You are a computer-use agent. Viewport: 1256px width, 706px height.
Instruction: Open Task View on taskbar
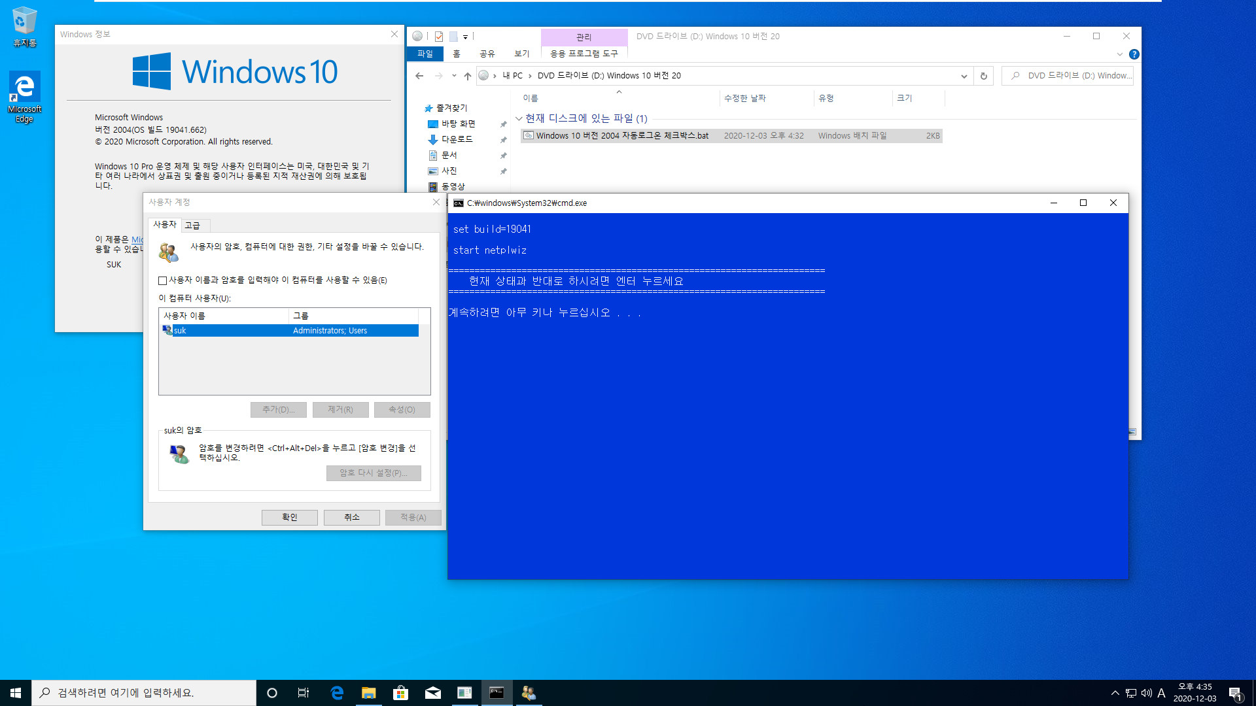coord(304,693)
